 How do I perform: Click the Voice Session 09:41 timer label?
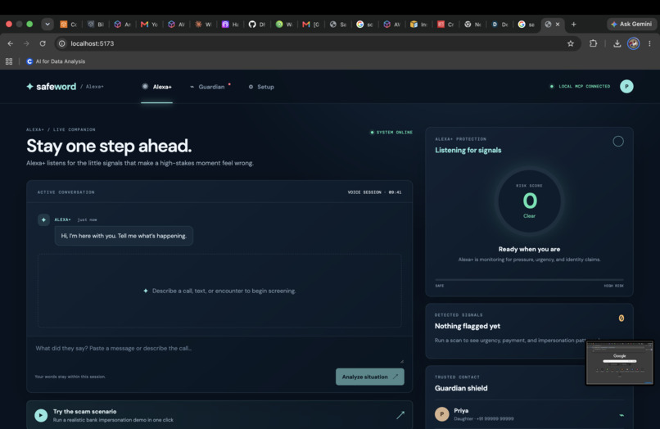(374, 192)
